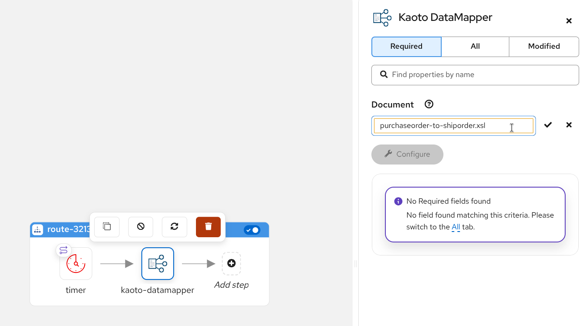587x326 pixels.
Task: Click the Document filename input field
Action: [x=453, y=126]
